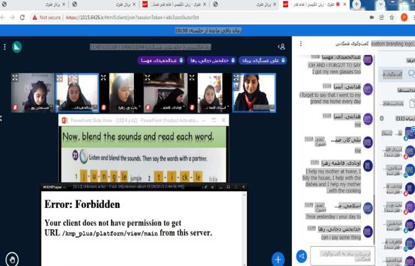Open the dropdown on the fifth webcam's name label
This screenshot has width=415, height=266.
(x=229, y=108)
